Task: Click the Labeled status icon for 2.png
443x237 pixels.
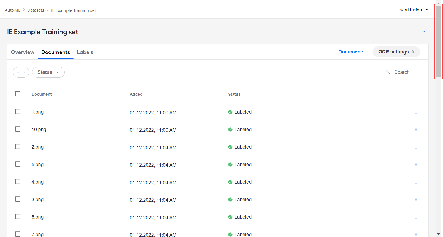Action: pos(230,147)
